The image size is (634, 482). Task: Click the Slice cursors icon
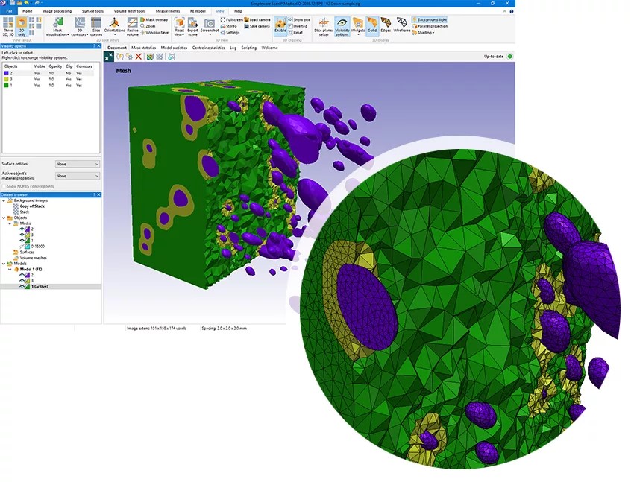click(96, 27)
